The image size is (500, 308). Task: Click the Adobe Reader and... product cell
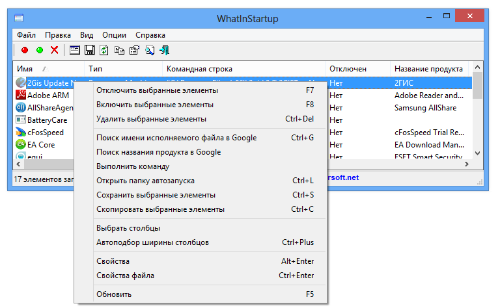(429, 95)
